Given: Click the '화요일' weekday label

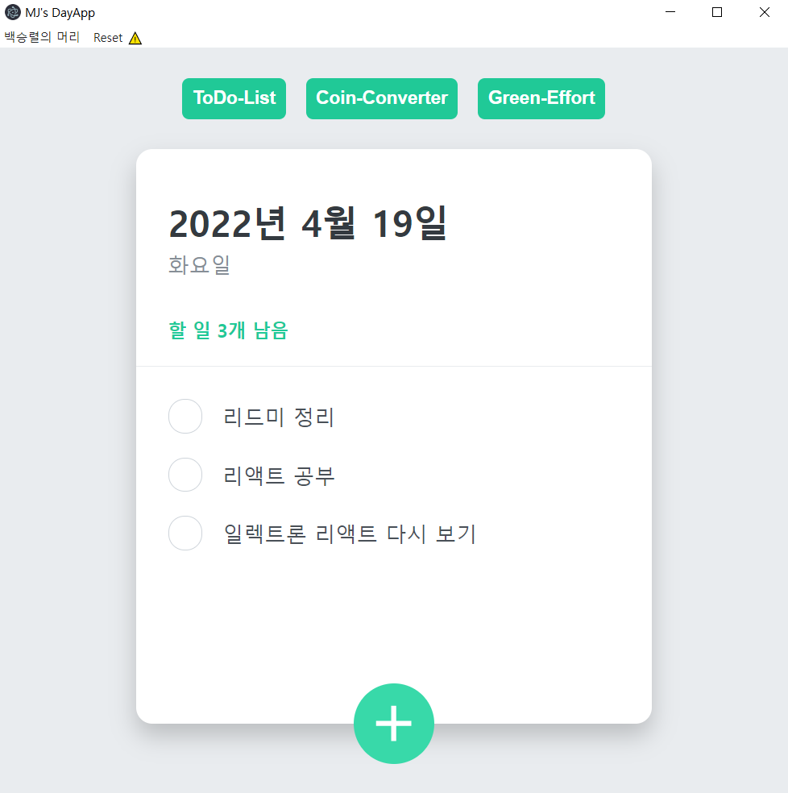Looking at the screenshot, I should click(x=199, y=265).
